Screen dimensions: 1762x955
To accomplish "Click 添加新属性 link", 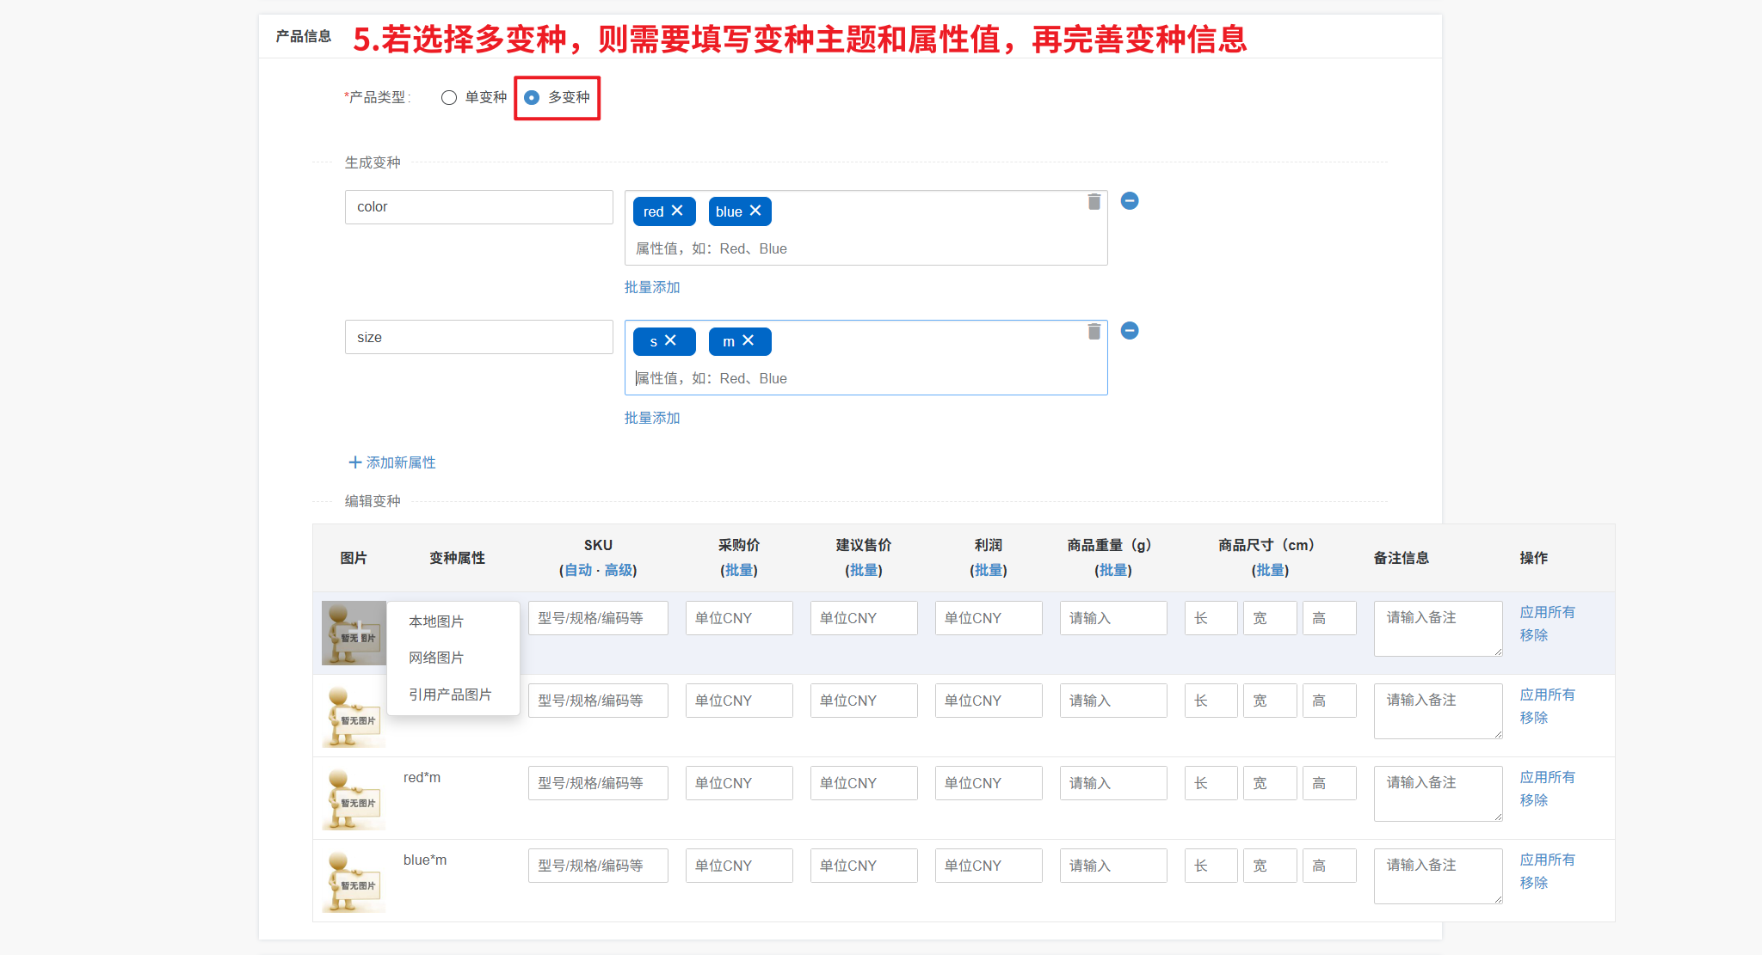I will coord(392,462).
